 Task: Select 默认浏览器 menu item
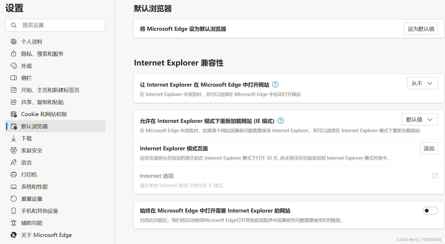click(x=55, y=126)
